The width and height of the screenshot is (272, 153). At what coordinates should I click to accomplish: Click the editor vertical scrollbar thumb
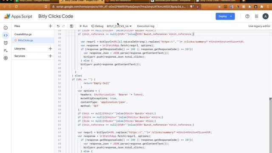pos(271,125)
